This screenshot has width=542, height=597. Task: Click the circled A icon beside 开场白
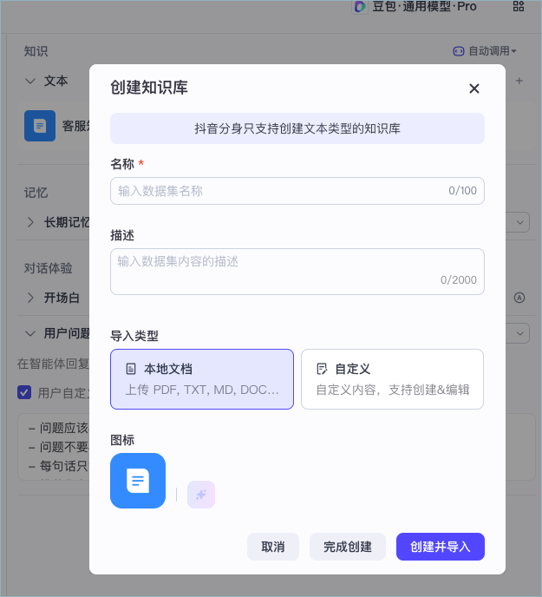pyautogui.click(x=519, y=298)
